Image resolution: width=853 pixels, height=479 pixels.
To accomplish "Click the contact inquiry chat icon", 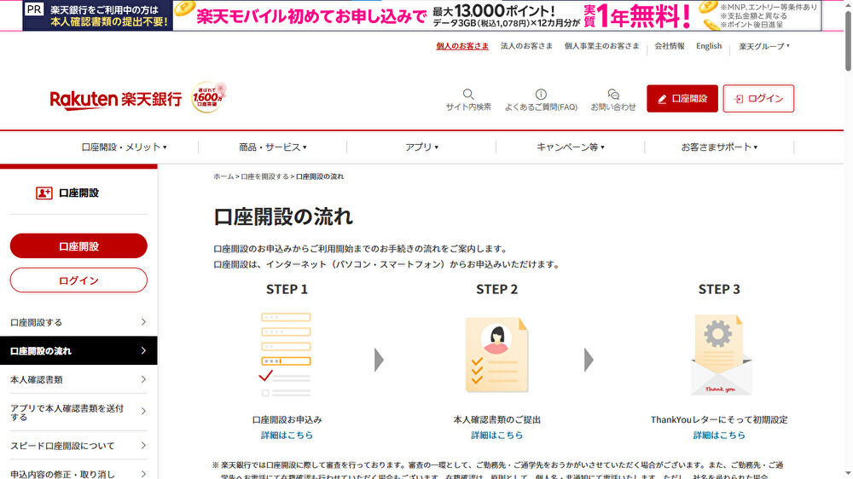I will (x=612, y=94).
